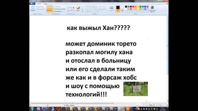Click the Crop (Обрезать) button
The image size is (198, 111).
pos(57,7)
